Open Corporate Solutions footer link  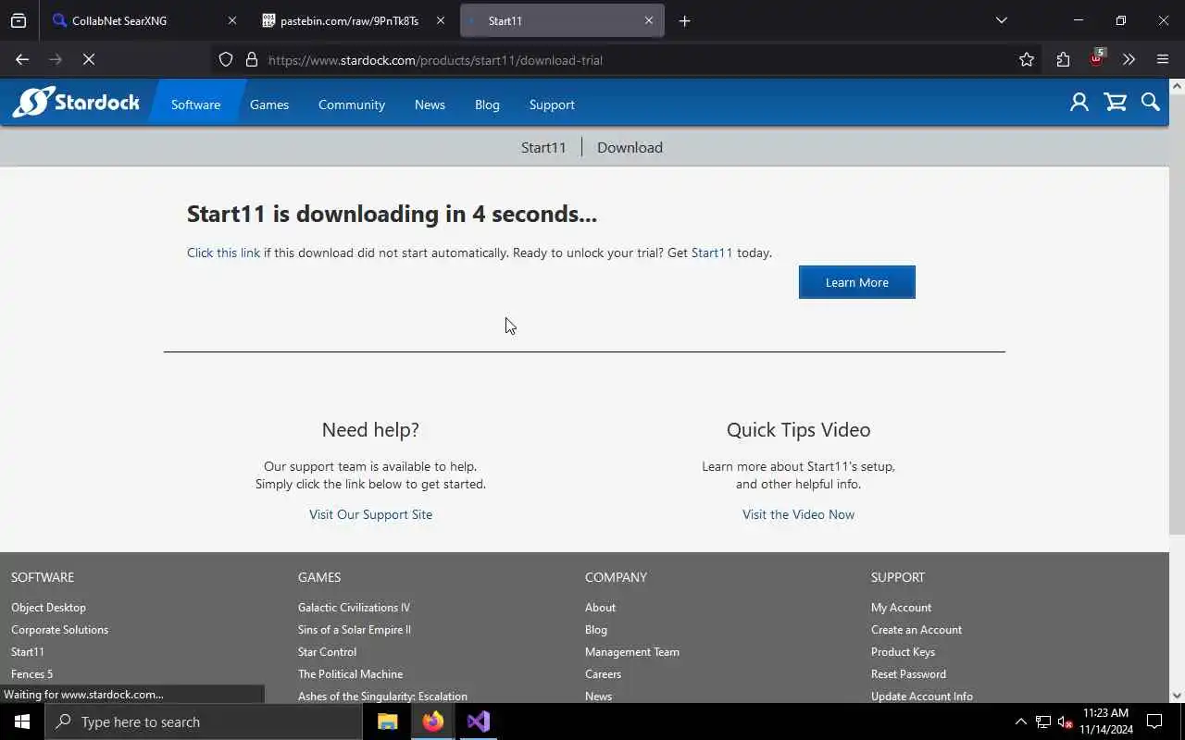59,630
